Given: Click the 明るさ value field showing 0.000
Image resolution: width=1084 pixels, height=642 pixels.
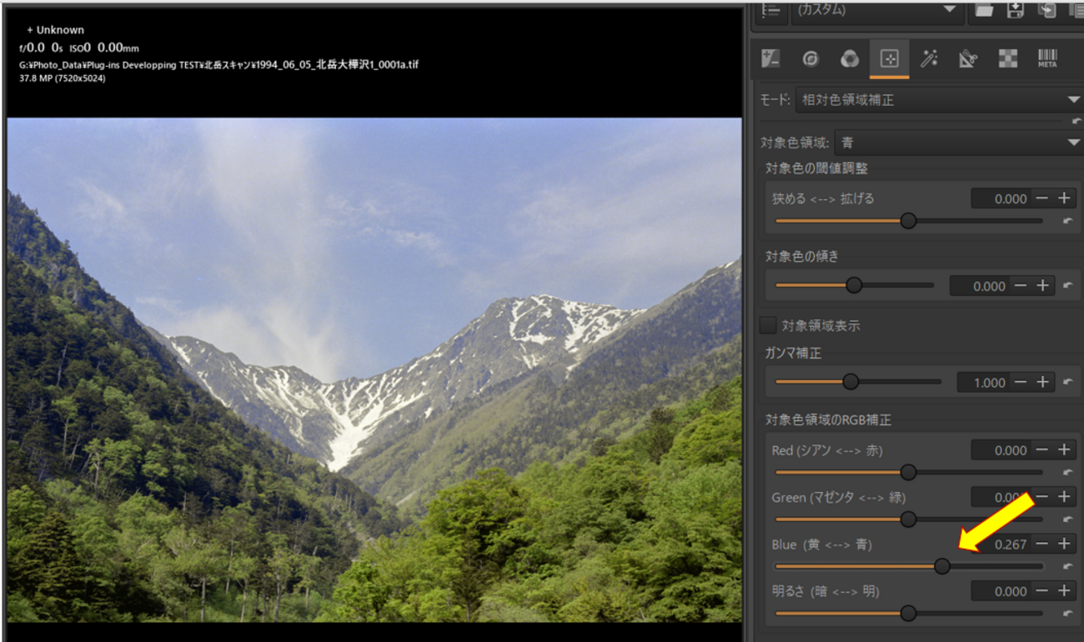Looking at the screenshot, I should (x=1001, y=591).
